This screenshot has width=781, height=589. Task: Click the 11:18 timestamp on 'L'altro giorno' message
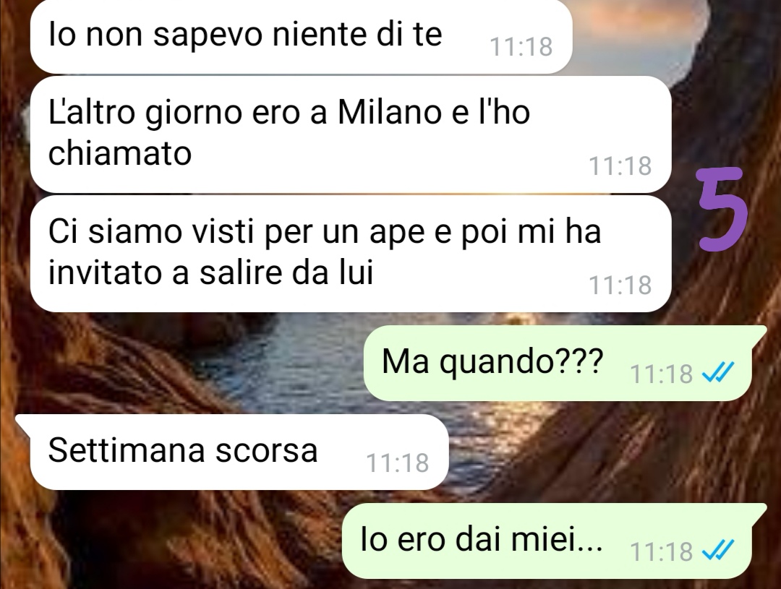620,165
